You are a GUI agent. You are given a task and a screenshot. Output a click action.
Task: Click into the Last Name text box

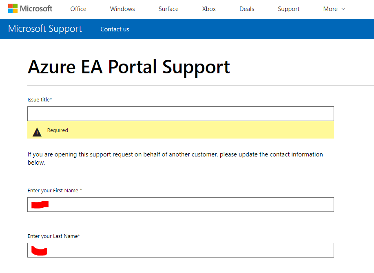click(181, 250)
